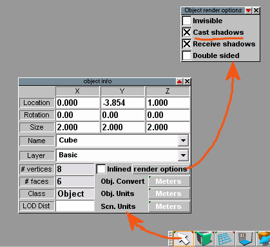The height and width of the screenshot is (247, 270).
Task: Close the object info panel
Action: point(187,81)
